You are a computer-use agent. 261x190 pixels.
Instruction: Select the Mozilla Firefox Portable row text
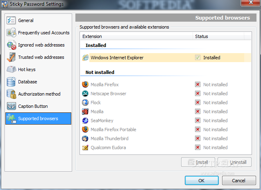pos(113,130)
